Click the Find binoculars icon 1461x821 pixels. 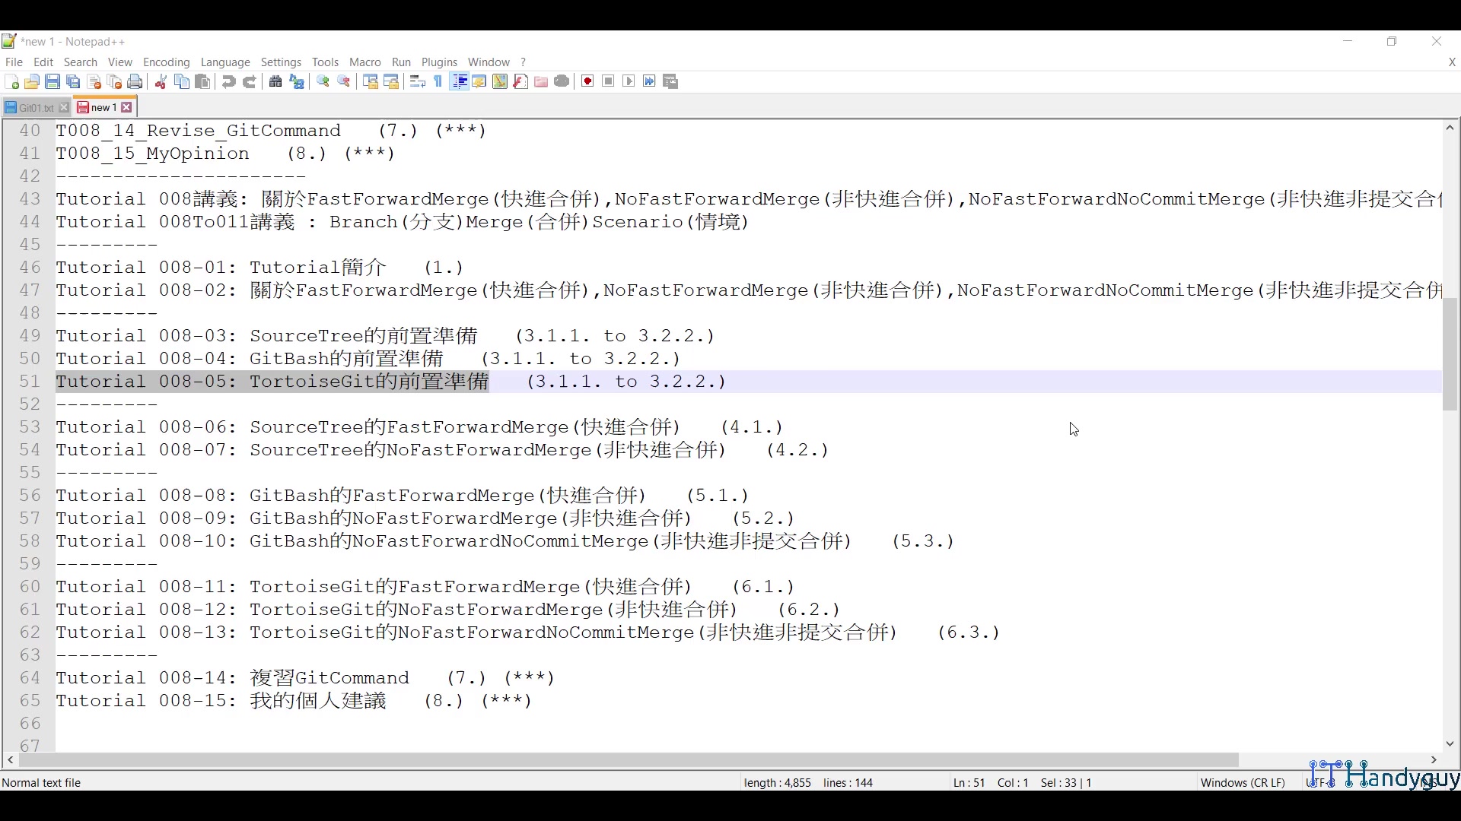pyautogui.click(x=275, y=82)
